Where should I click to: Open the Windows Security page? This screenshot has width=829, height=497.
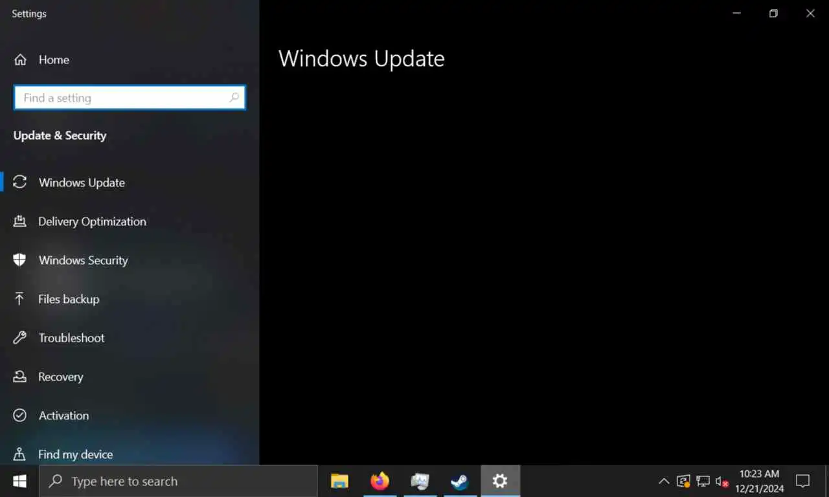[x=130, y=260]
